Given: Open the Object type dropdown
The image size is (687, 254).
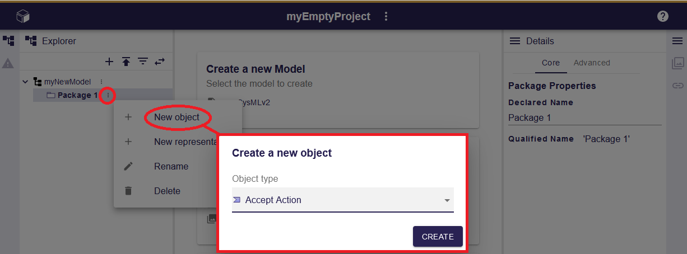Looking at the screenshot, I should [x=342, y=200].
